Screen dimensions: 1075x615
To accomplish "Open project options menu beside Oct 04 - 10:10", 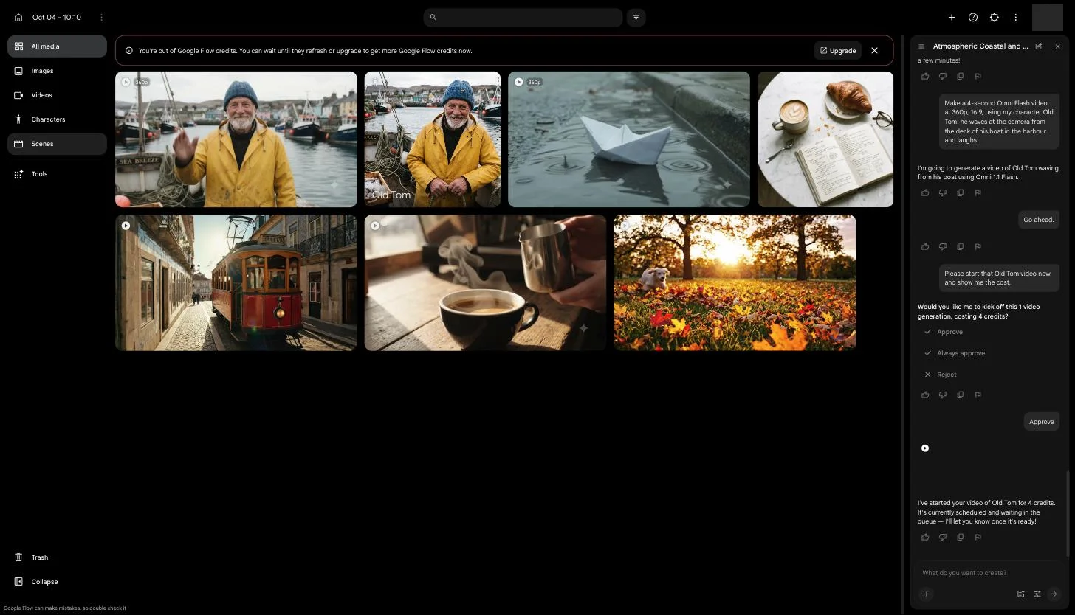I will (102, 17).
